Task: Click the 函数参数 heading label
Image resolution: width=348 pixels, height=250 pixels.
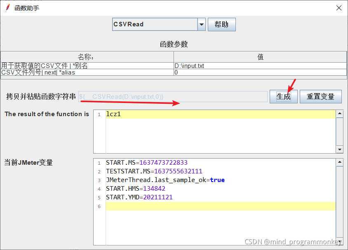Action: tap(174, 44)
